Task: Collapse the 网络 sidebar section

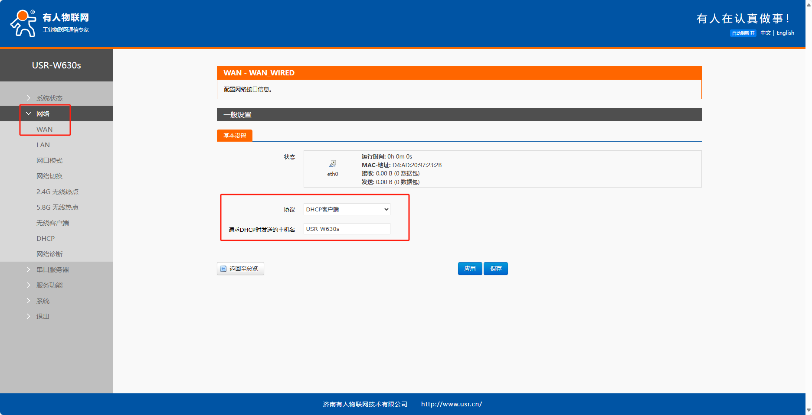Action: tap(43, 114)
